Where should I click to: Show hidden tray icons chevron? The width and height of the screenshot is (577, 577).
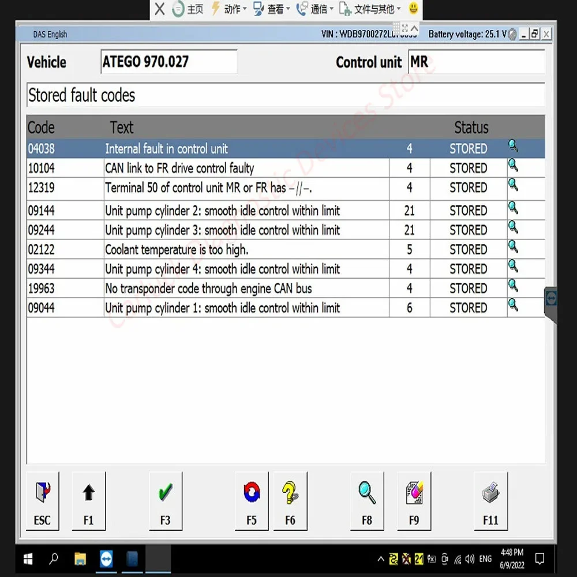(x=381, y=559)
